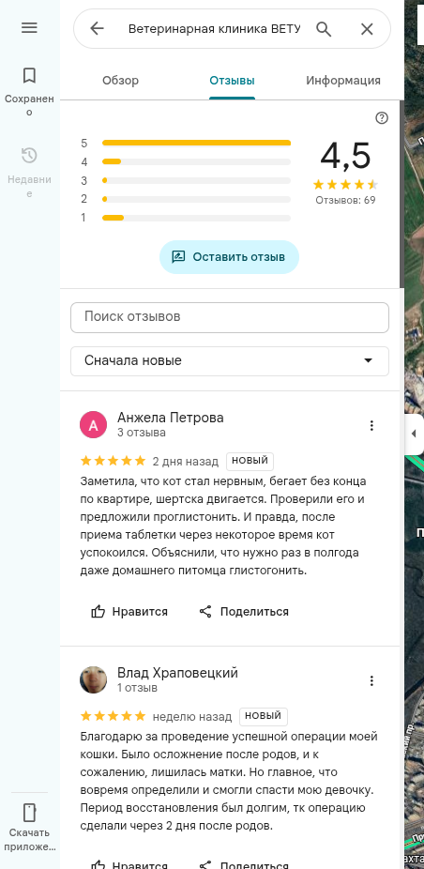Go back with the arrow in search box
424x869 pixels.
tap(97, 29)
